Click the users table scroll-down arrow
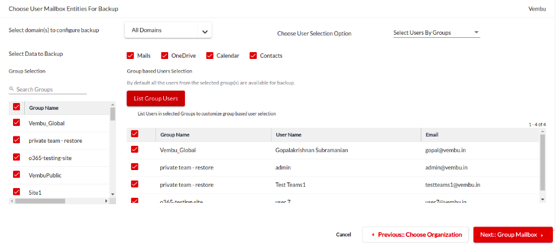The height and width of the screenshot is (247, 556). click(542, 200)
